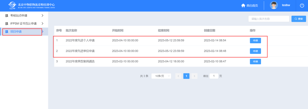Click the user avatar picture
This screenshot has width=308, height=109.
pyautogui.click(x=273, y=5)
